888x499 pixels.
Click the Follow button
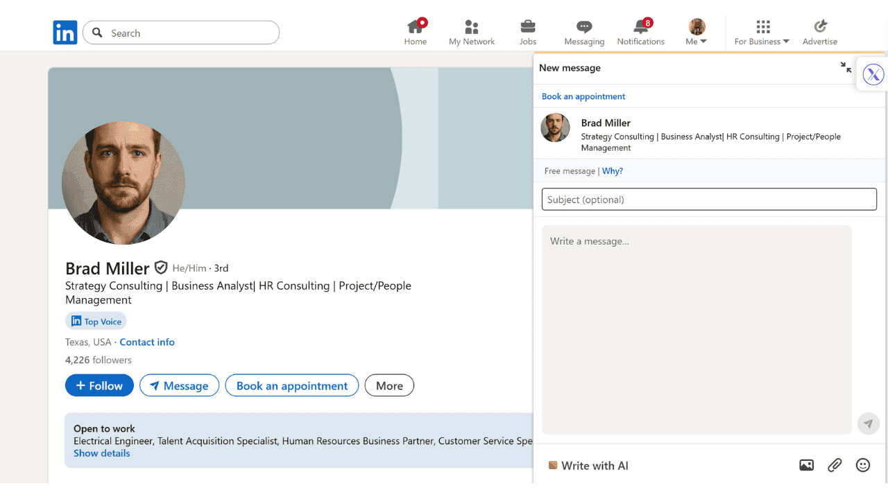click(99, 385)
